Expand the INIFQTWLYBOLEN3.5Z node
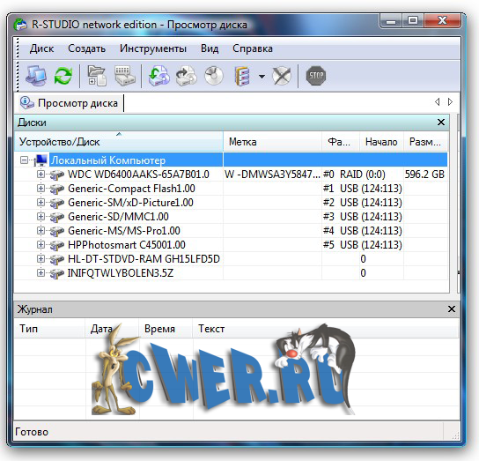 (x=41, y=272)
